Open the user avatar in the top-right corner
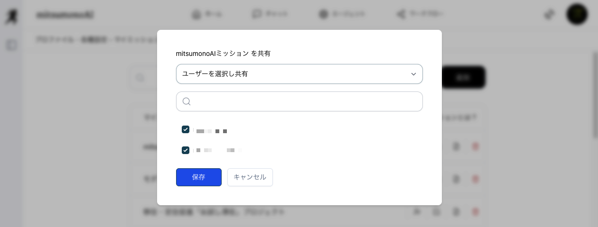Image resolution: width=598 pixels, height=227 pixels. (577, 14)
